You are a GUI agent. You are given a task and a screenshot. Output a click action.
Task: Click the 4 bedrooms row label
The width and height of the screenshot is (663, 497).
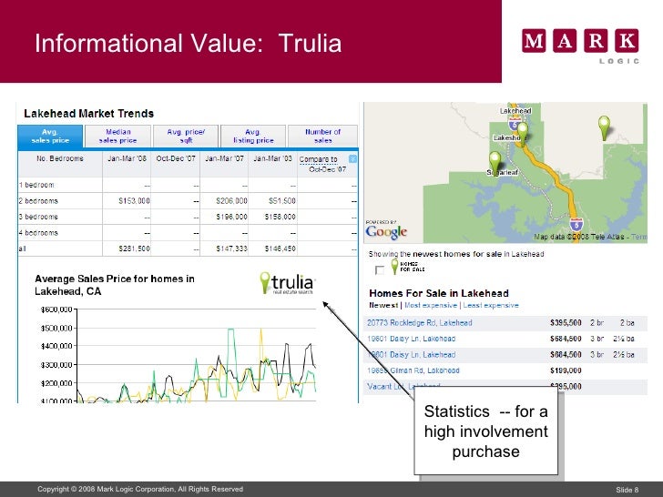point(38,233)
